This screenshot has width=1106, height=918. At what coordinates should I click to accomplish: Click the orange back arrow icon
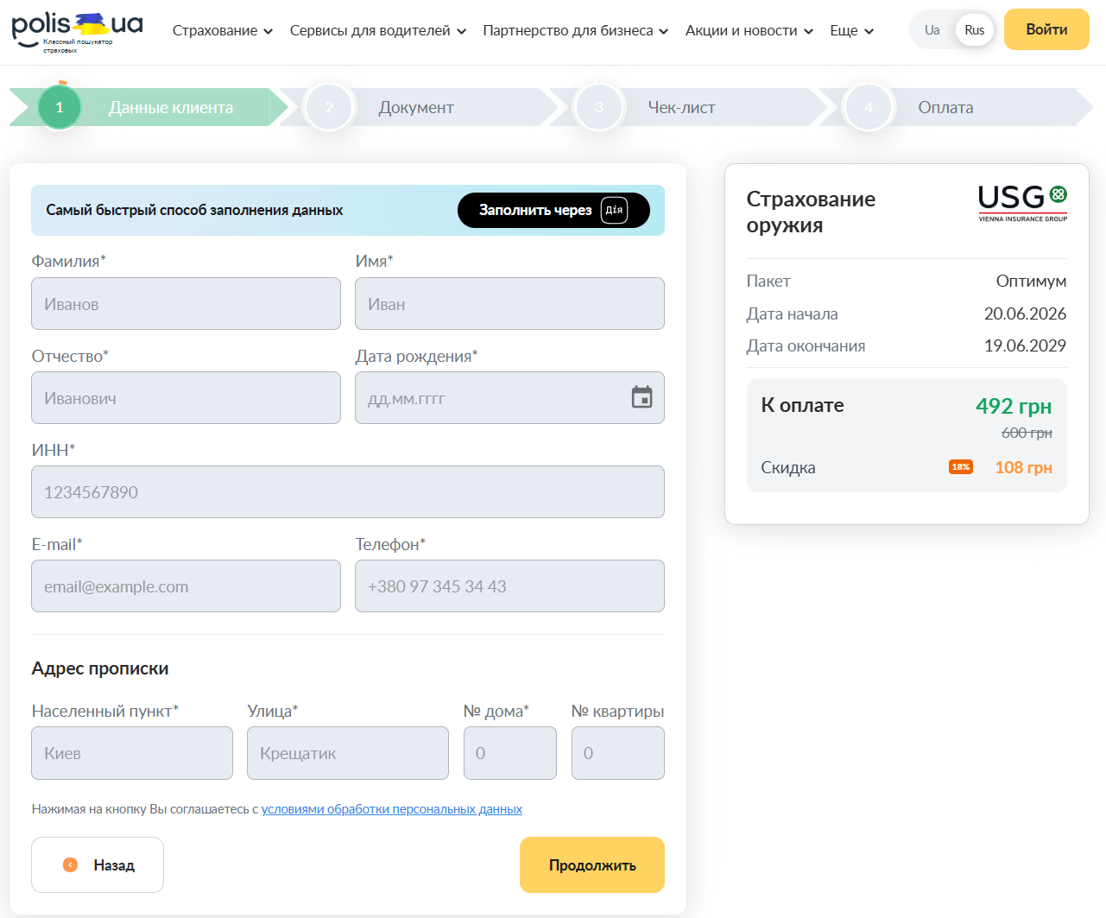(71, 864)
